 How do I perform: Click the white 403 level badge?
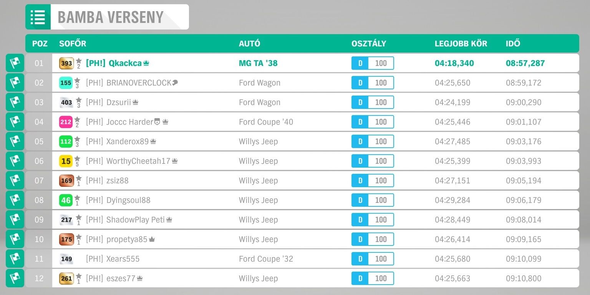coord(66,102)
